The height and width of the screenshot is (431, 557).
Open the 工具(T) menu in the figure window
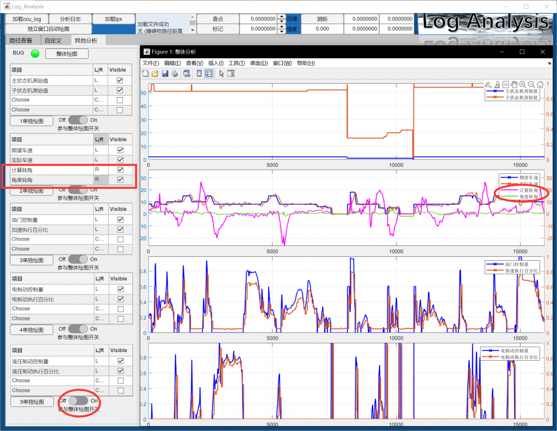pos(237,63)
